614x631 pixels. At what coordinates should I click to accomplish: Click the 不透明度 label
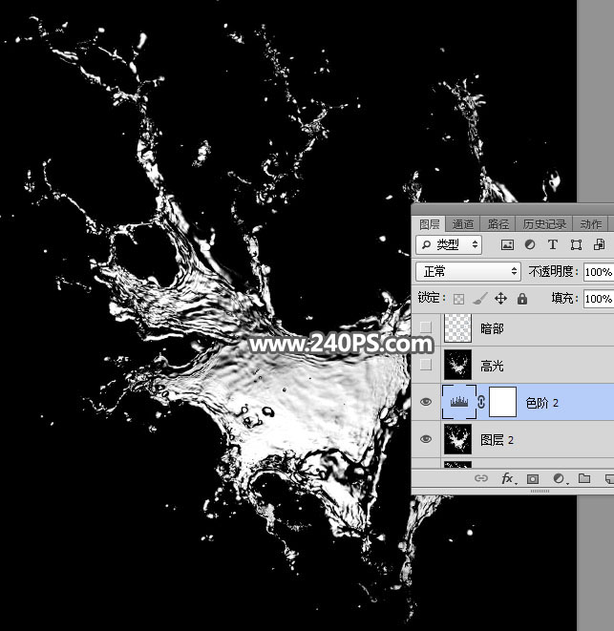tap(553, 272)
